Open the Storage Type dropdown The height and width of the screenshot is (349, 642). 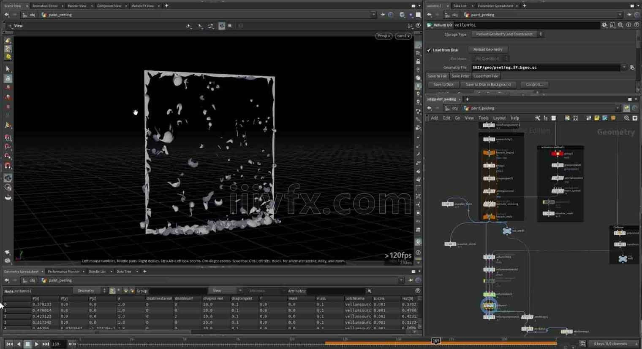(507, 34)
